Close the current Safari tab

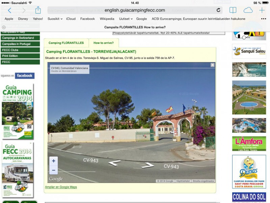tap(4, 27)
